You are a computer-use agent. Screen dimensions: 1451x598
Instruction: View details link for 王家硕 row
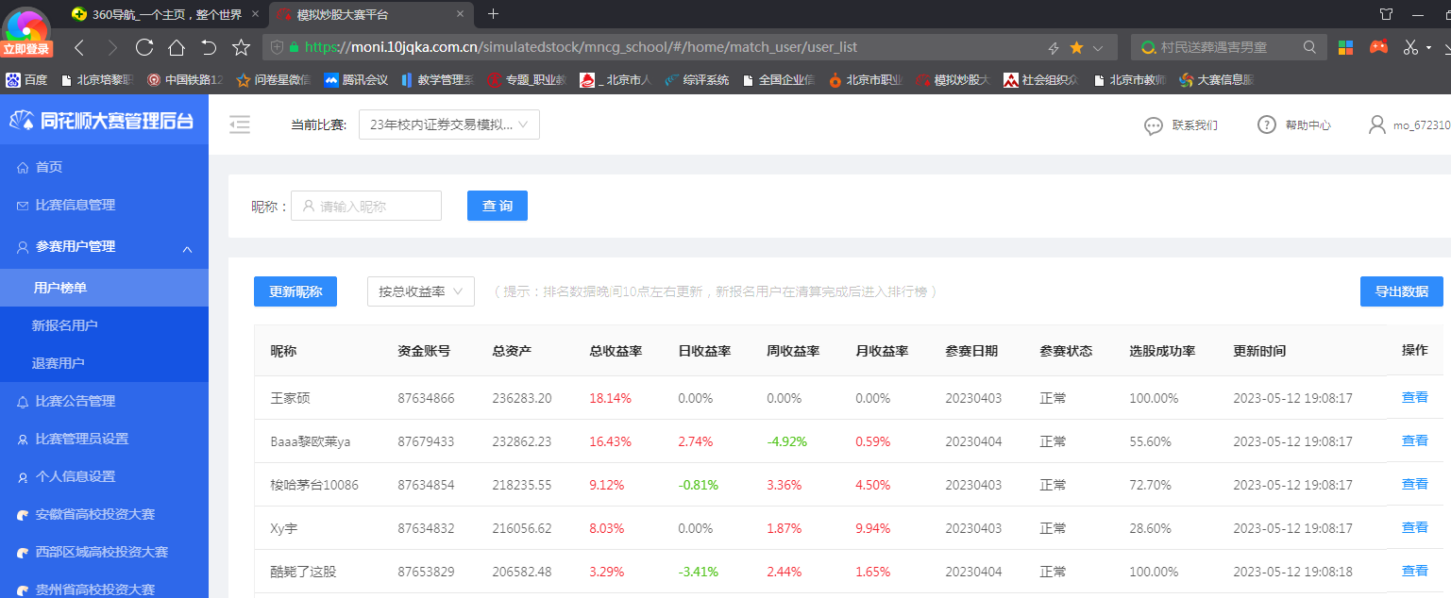(1414, 397)
